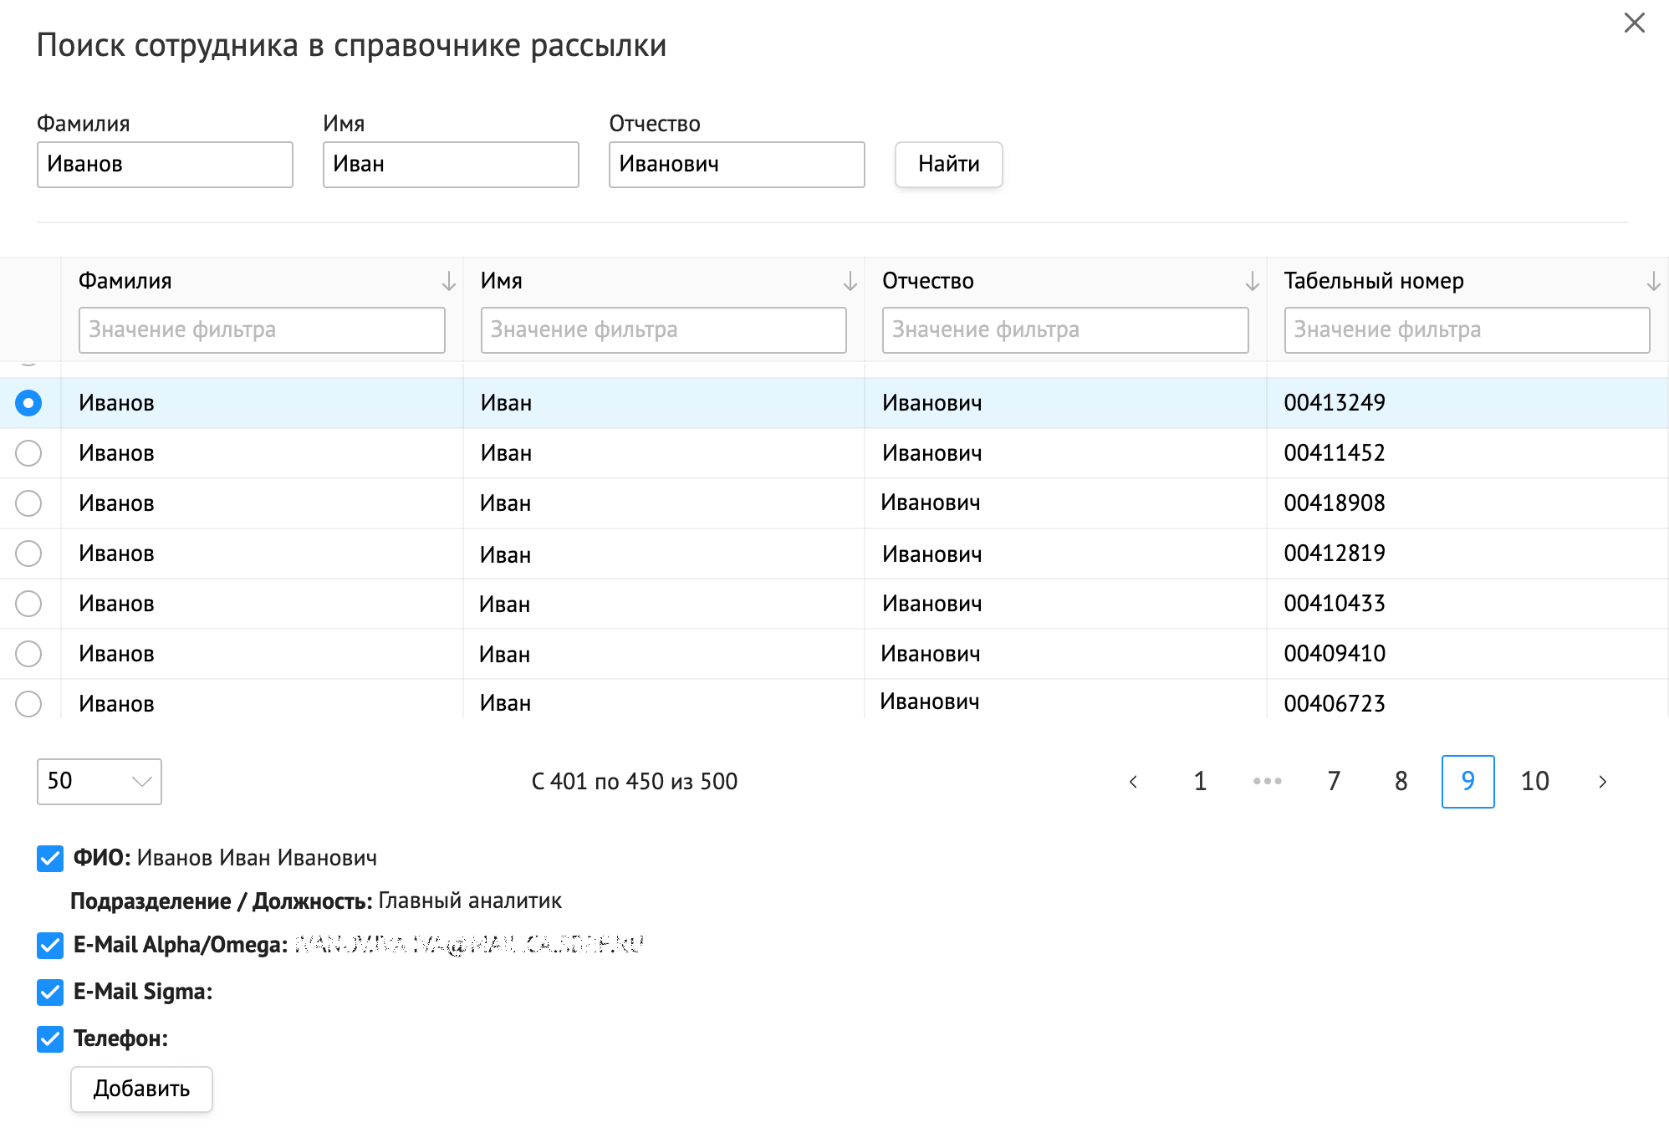Viewport: 1669px width, 1143px height.
Task: Go to next page arrow
Action: 1602,782
